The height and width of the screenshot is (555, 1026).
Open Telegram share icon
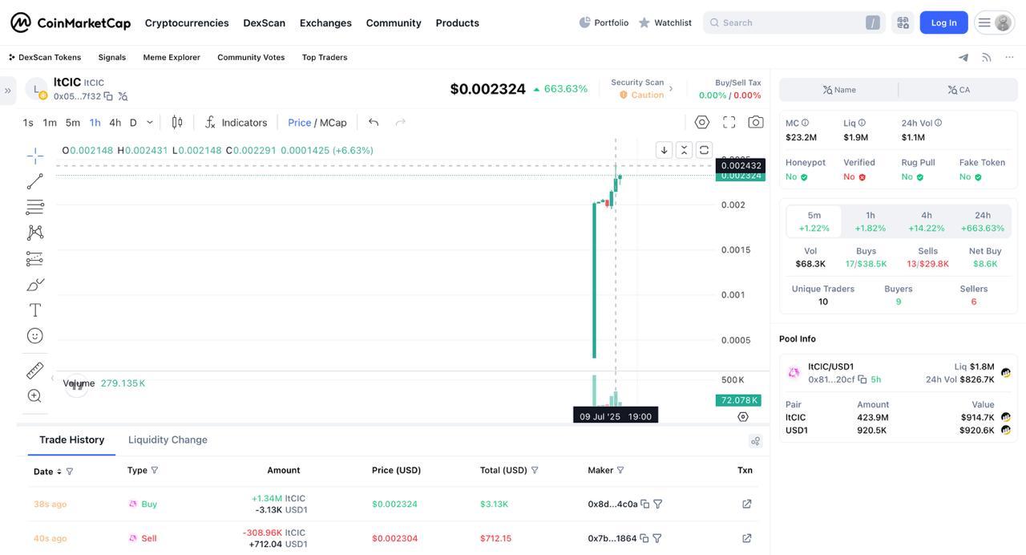[x=963, y=57]
